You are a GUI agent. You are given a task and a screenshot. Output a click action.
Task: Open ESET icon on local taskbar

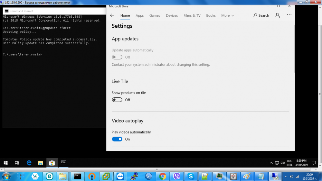coord(49,176)
